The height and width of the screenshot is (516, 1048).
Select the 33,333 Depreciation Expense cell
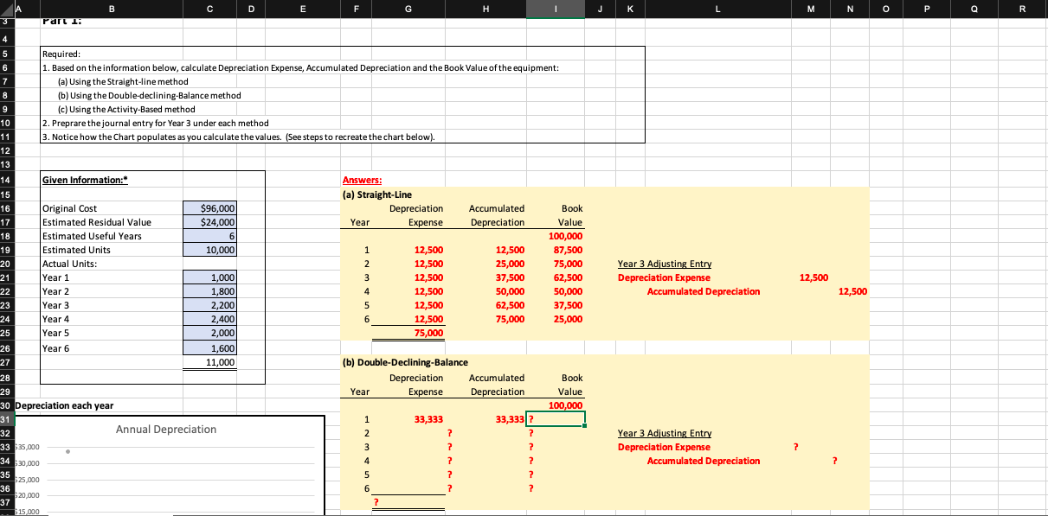pyautogui.click(x=424, y=419)
